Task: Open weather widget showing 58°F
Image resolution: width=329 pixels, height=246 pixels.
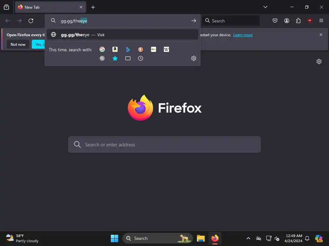Action: [x=22, y=238]
